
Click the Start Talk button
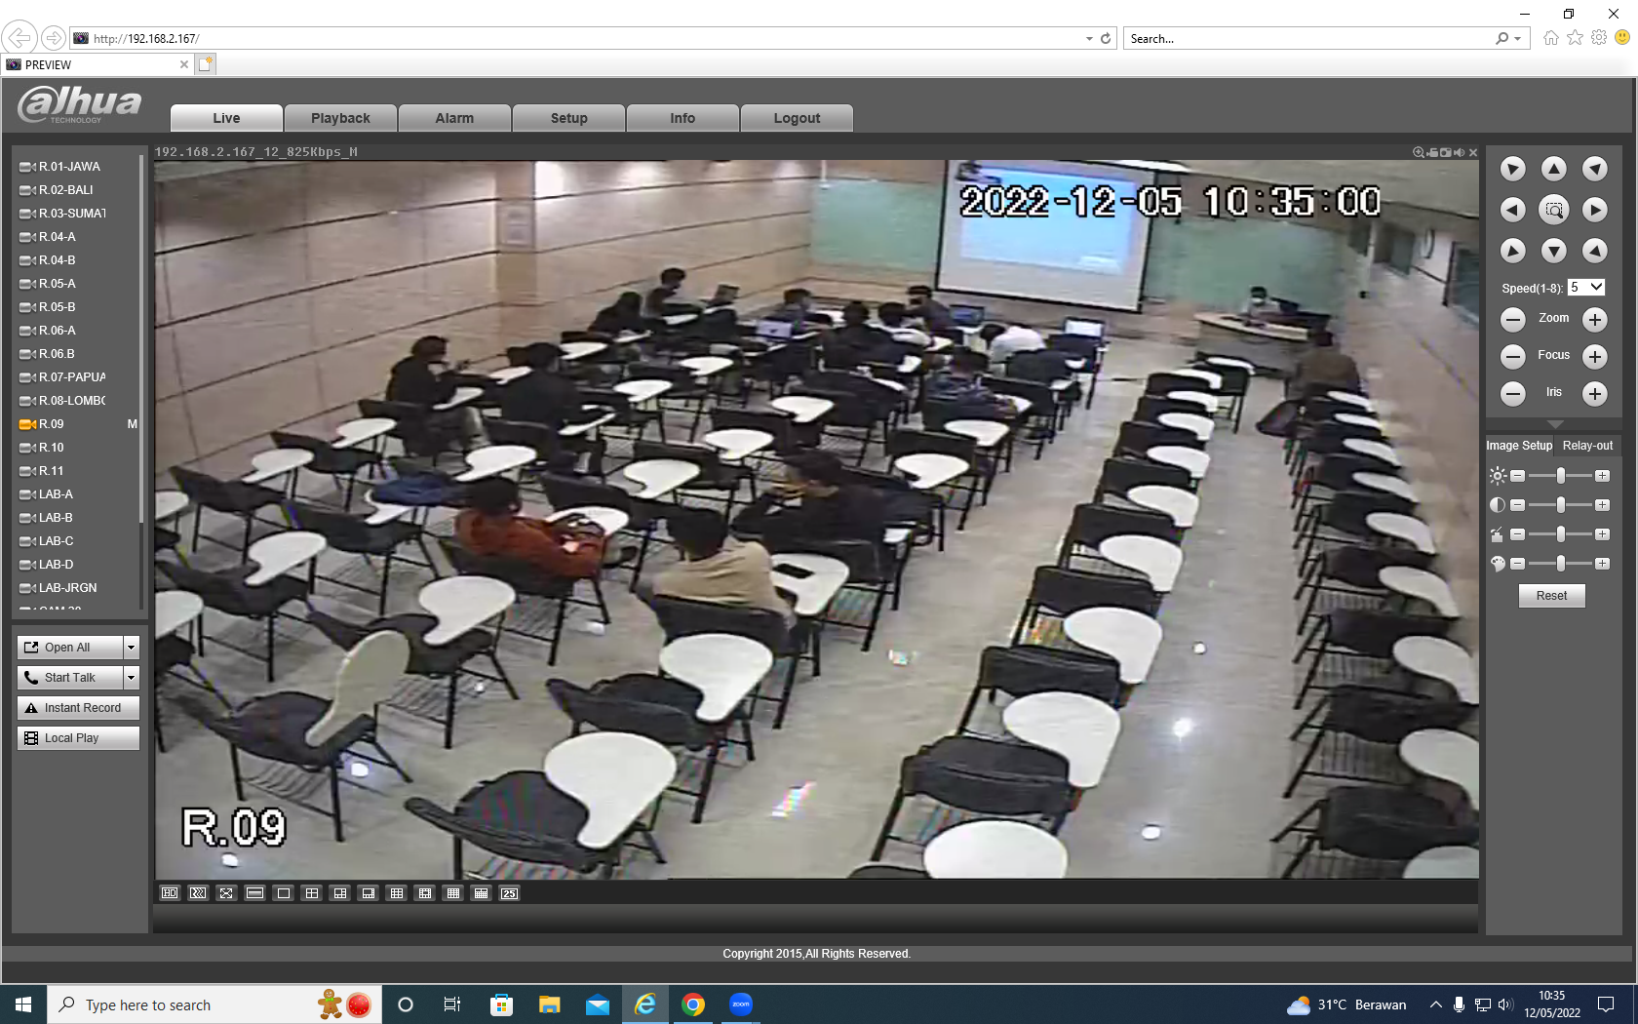(70, 678)
